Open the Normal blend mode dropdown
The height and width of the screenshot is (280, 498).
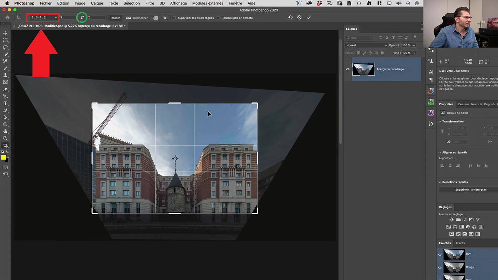pyautogui.click(x=366, y=45)
